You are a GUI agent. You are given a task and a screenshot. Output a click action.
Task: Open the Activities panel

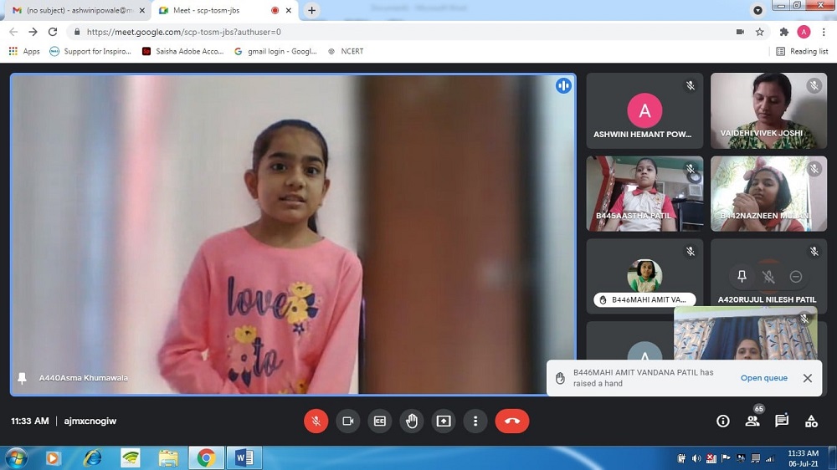pyautogui.click(x=811, y=421)
